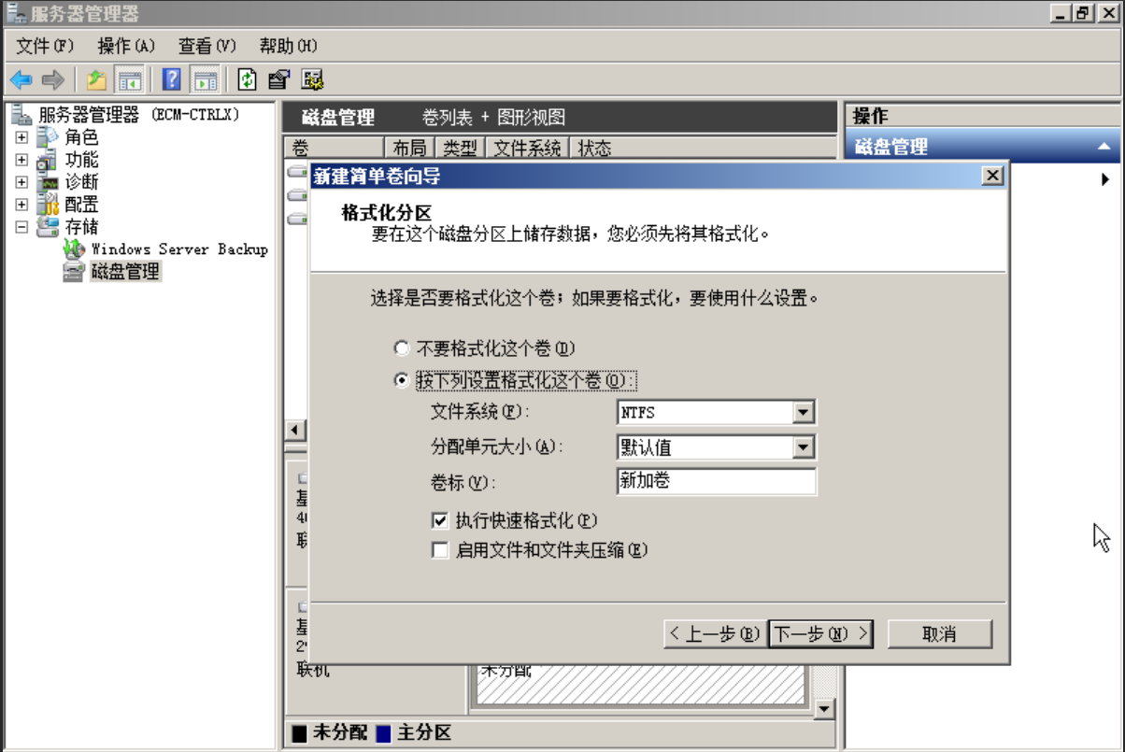Open the 帮助(H) menu

point(289,46)
